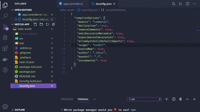The image size is (200, 112).
Task: Select the Terminal panel tab
Action: (x=83, y=99)
